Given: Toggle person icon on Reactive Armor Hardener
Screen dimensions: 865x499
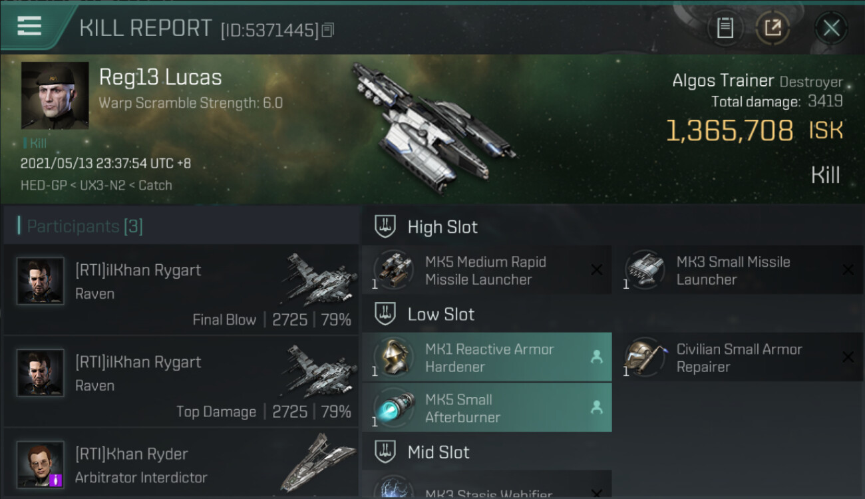Looking at the screenshot, I should (x=596, y=357).
